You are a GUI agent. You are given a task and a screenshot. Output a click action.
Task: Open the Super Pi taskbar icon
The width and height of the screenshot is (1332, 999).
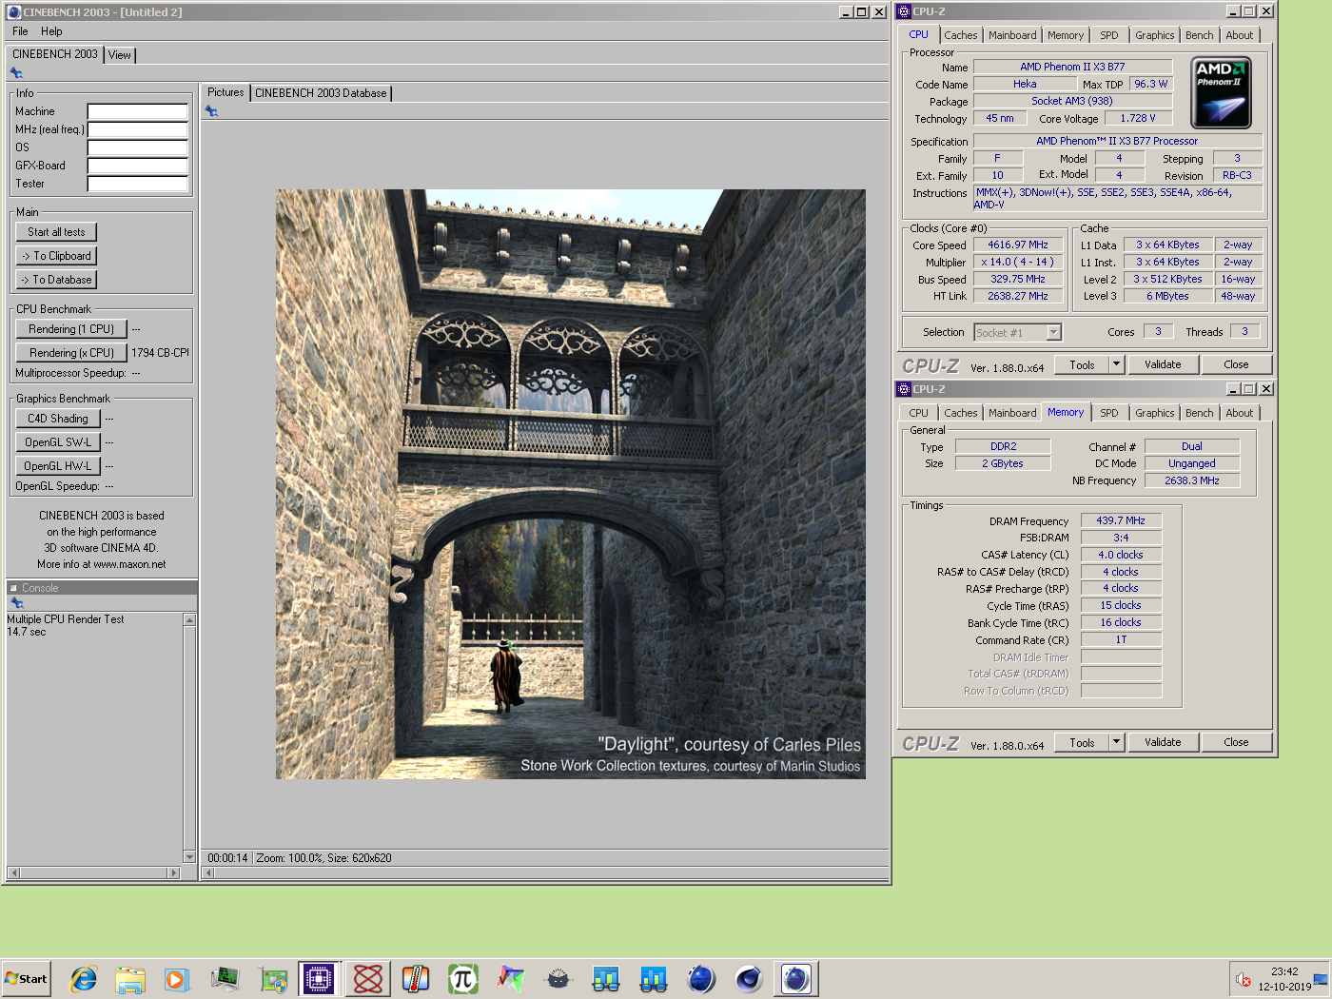tap(463, 979)
